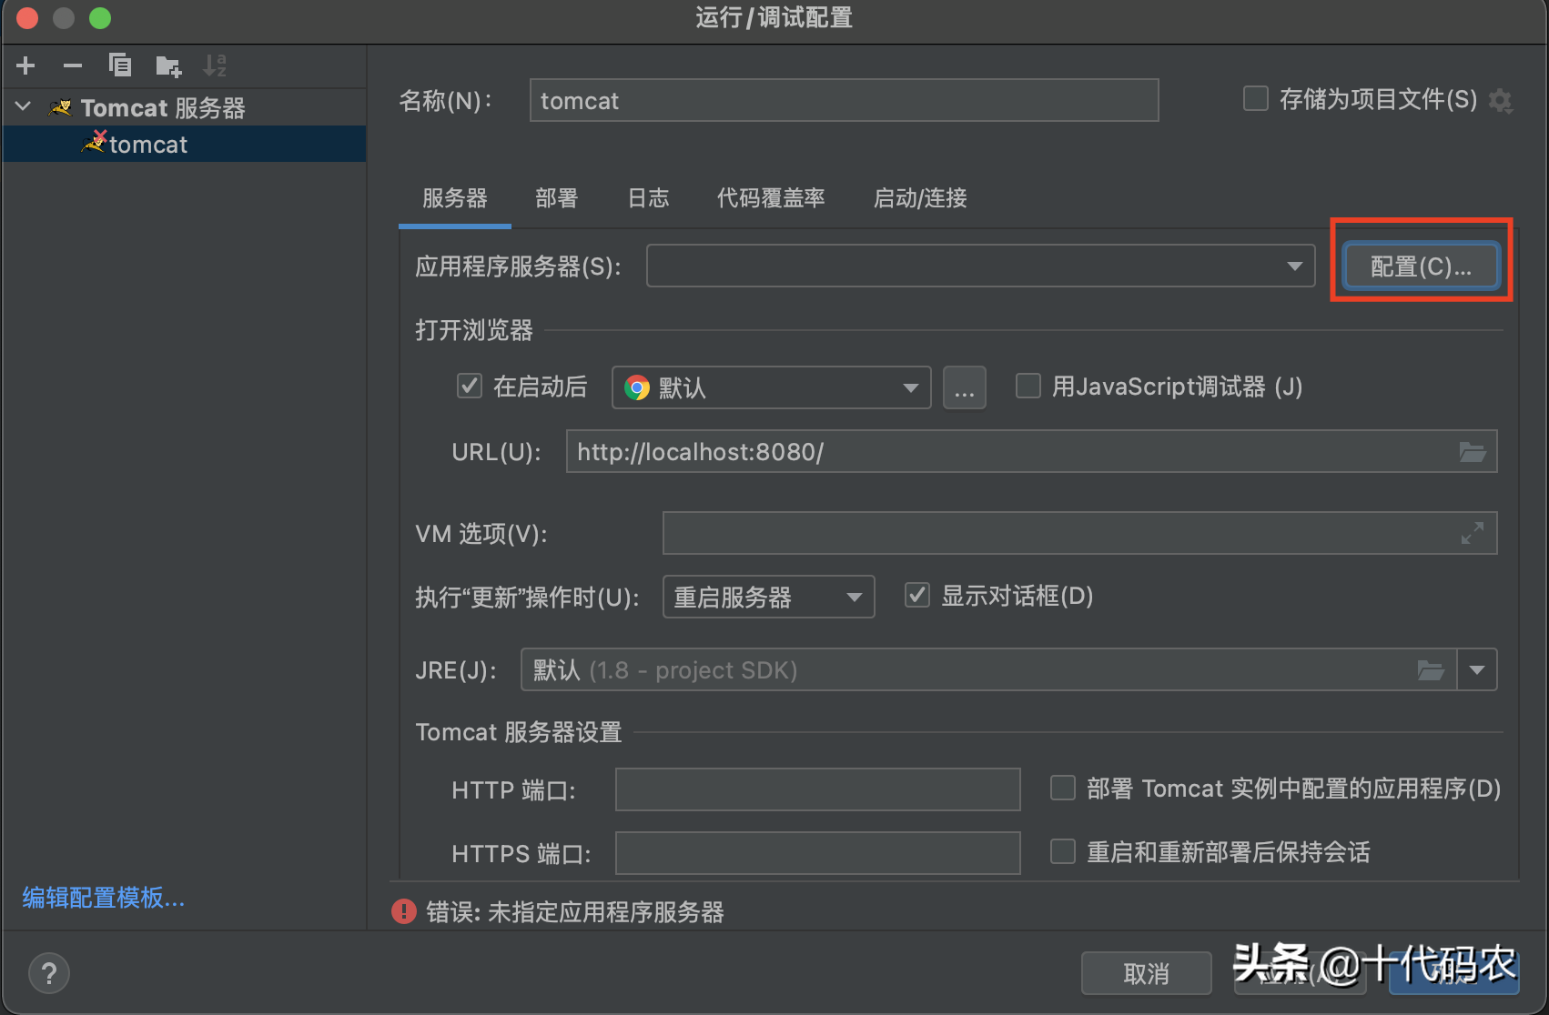
Task: Check 重启和重新部署后保持会话 option
Action: tap(1063, 851)
